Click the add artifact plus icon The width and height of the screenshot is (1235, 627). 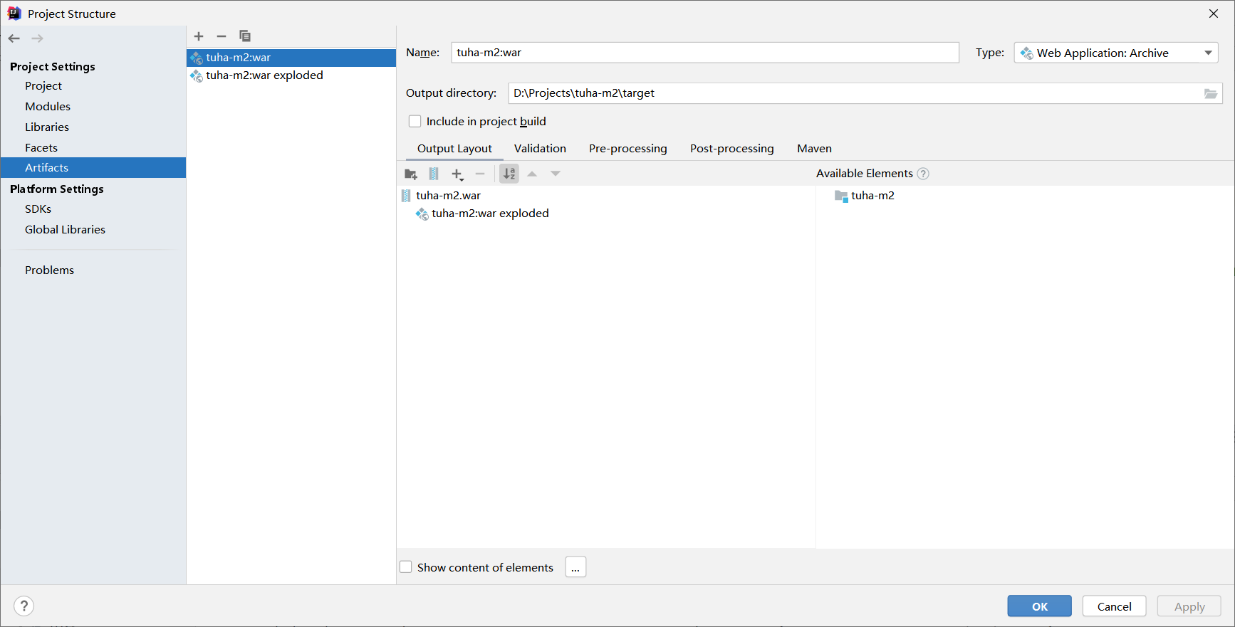pos(199,36)
